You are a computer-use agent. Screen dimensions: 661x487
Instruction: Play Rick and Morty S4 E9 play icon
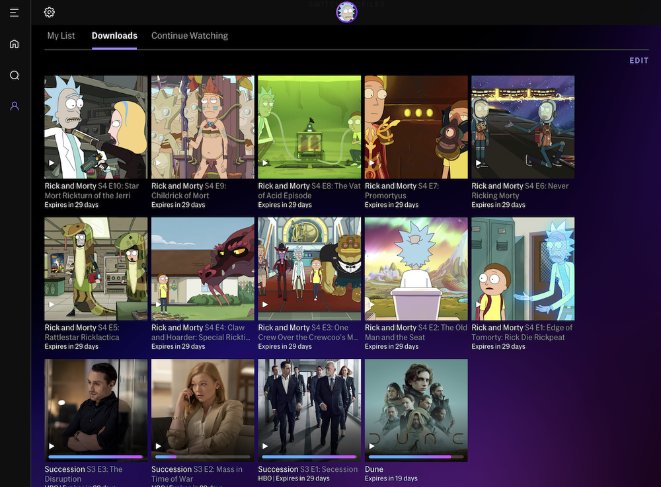tap(158, 163)
